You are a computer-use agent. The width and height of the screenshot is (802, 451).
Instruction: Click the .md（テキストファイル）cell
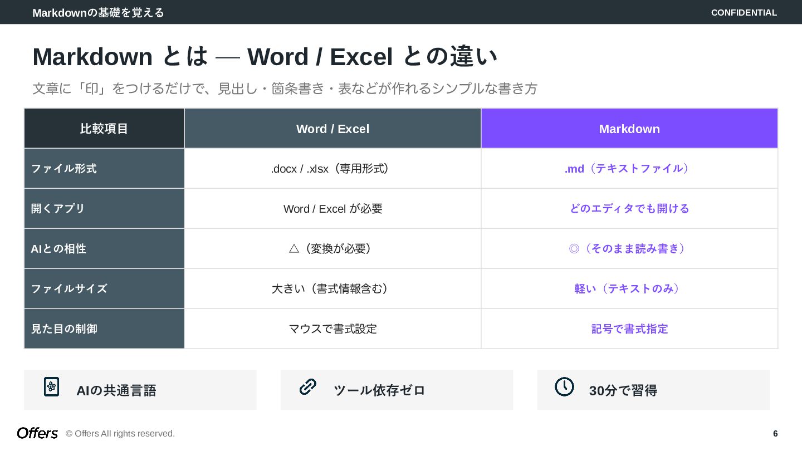(x=629, y=168)
